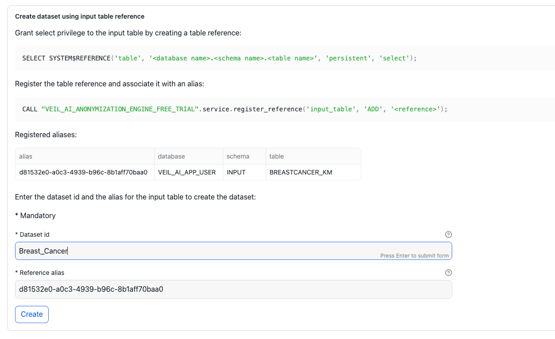Image resolution: width=555 pixels, height=339 pixels.
Task: Select the INPUT schema cell
Action: pos(244,172)
